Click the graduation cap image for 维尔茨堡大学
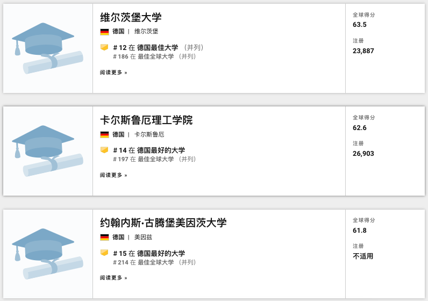 tap(47, 48)
